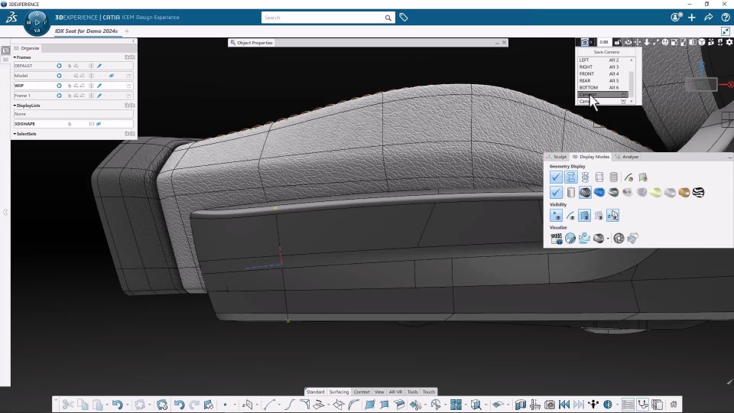Select the 3DSHAPE display list row
Image resolution: width=734 pixels, height=413 pixels.
click(73, 124)
